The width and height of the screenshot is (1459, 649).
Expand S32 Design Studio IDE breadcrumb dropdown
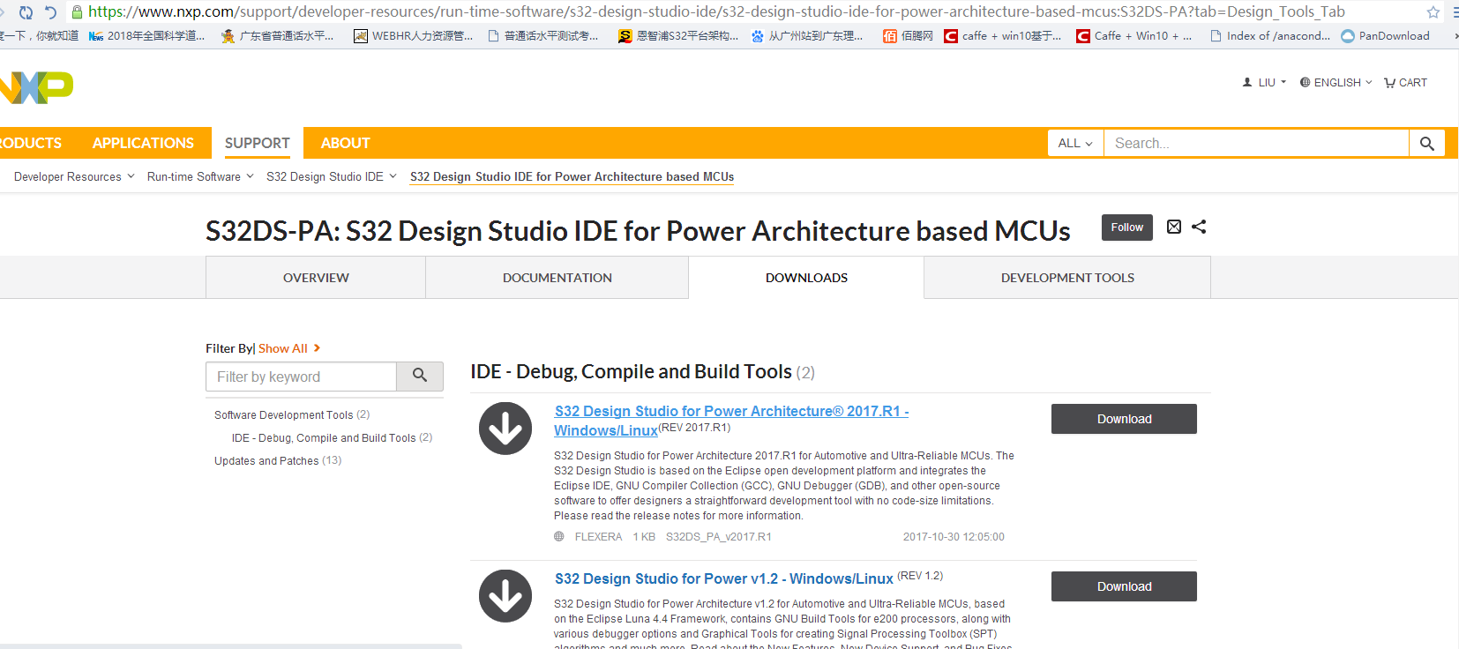coord(332,176)
